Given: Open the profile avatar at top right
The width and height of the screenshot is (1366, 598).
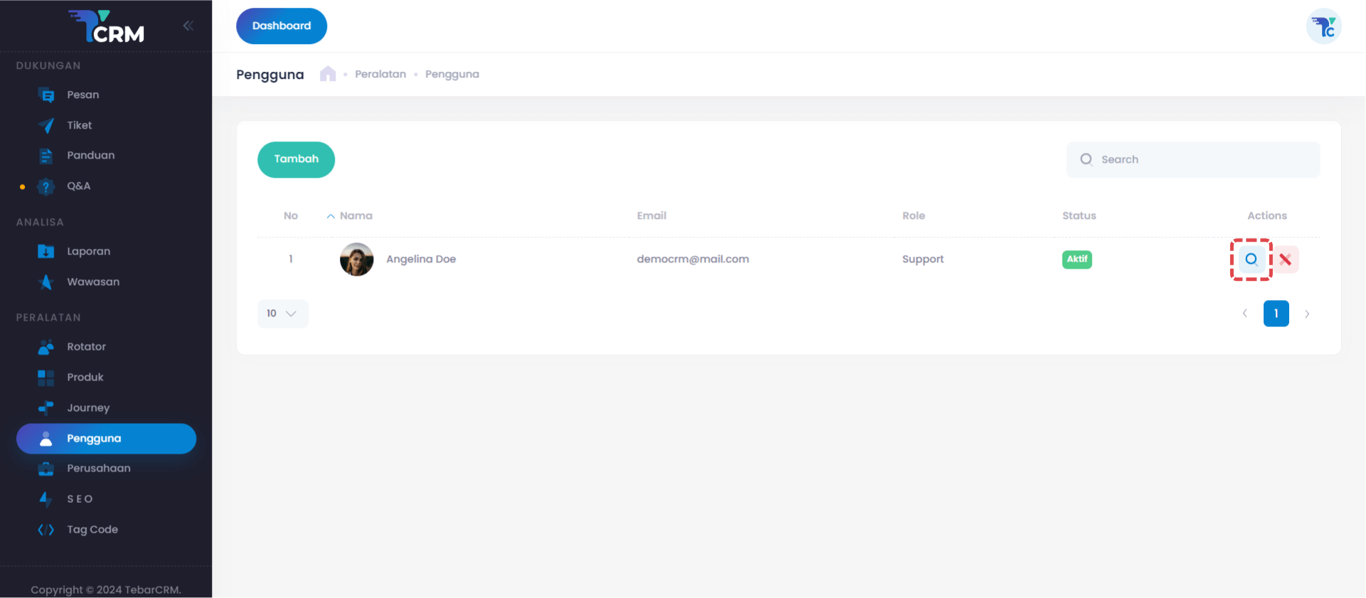Looking at the screenshot, I should tap(1323, 27).
